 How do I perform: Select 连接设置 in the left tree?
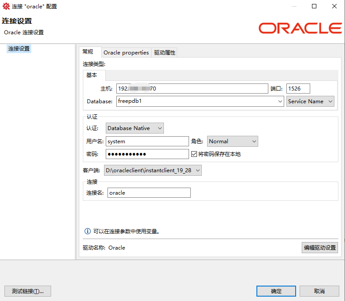[x=19, y=49]
